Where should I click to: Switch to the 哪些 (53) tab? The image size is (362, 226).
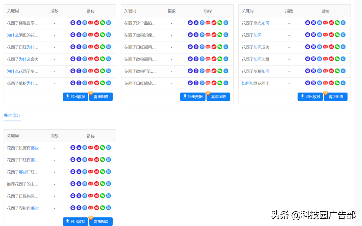point(12,115)
